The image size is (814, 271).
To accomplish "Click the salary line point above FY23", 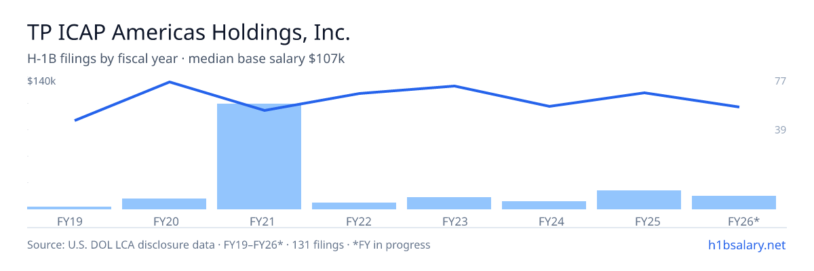I will click(x=454, y=86).
